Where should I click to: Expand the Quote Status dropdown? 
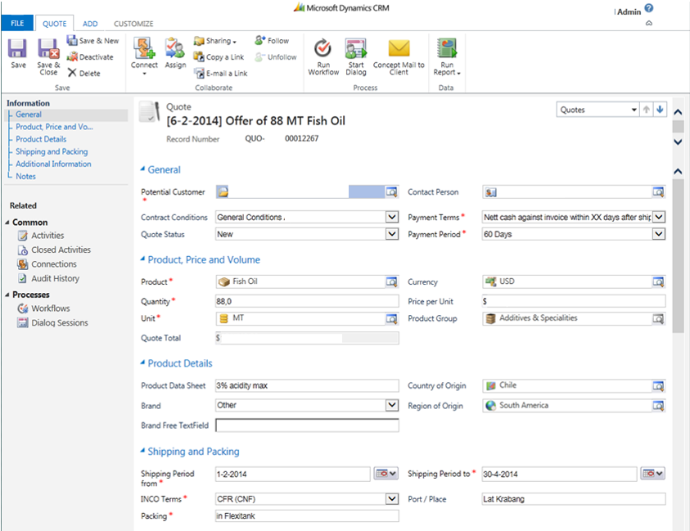pos(391,234)
